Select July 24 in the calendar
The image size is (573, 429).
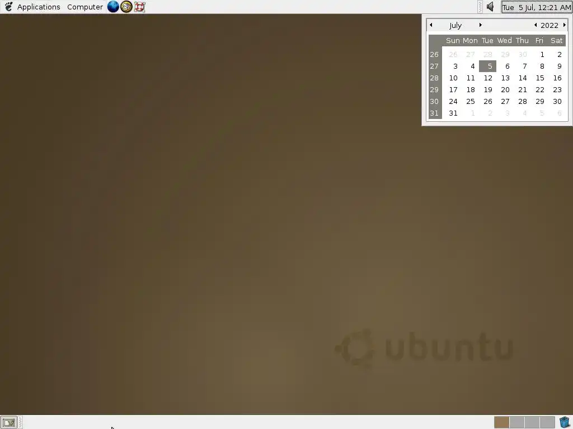453,101
